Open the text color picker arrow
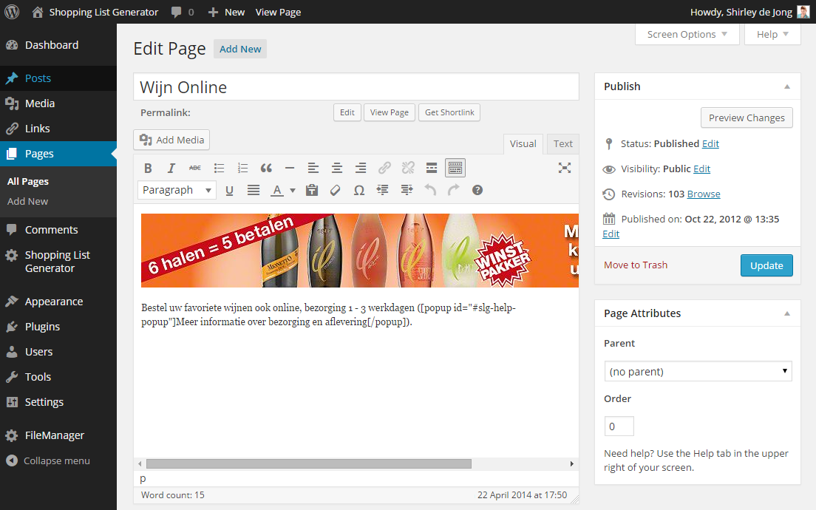 tap(293, 191)
